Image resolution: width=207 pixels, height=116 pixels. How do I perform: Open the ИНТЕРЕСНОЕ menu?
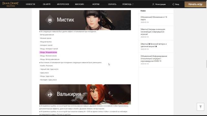point(63,4)
